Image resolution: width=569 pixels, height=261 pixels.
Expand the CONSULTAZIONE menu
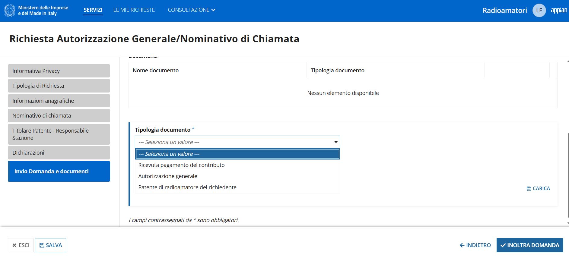pos(192,10)
